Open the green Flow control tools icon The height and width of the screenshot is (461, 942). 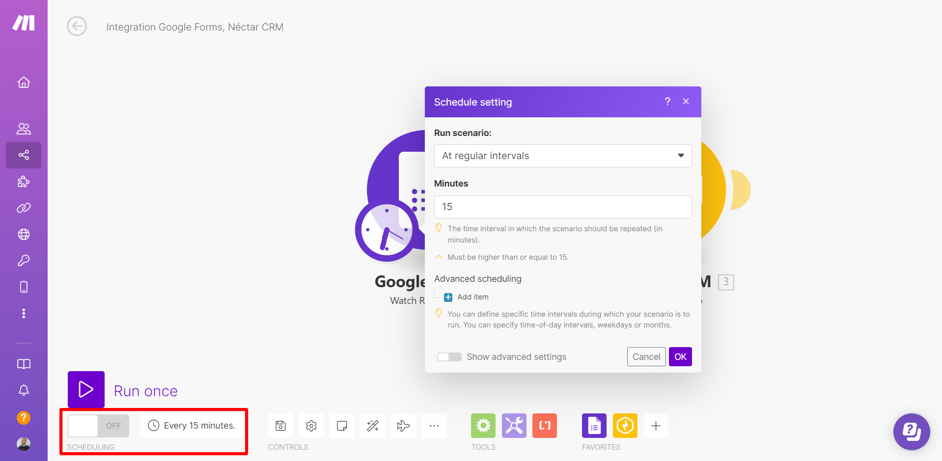point(483,426)
